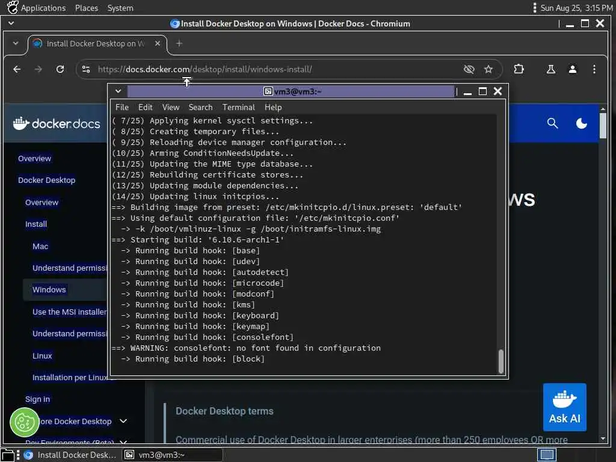
Task: Open the Docker Docs search magnifier
Action: [552, 123]
